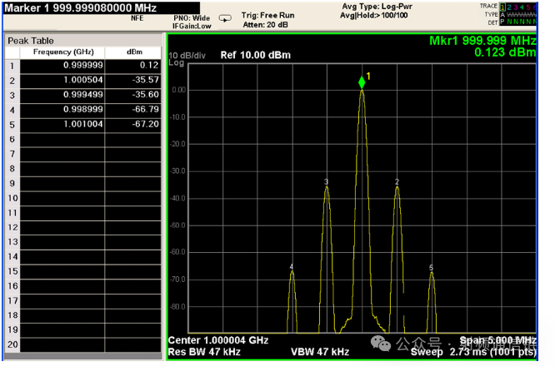Click the 0.123 dBm marker amplitude readout
The height and width of the screenshot is (366, 555).
(x=505, y=52)
